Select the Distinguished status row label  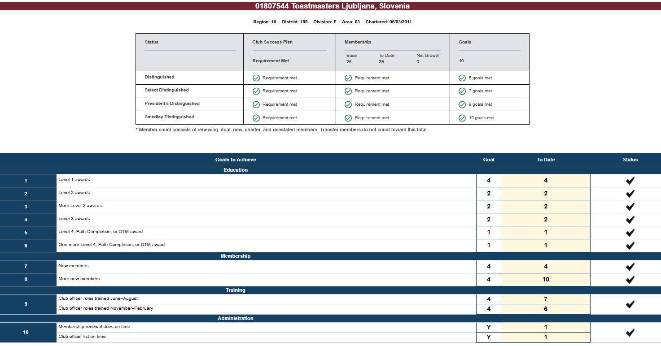point(159,77)
